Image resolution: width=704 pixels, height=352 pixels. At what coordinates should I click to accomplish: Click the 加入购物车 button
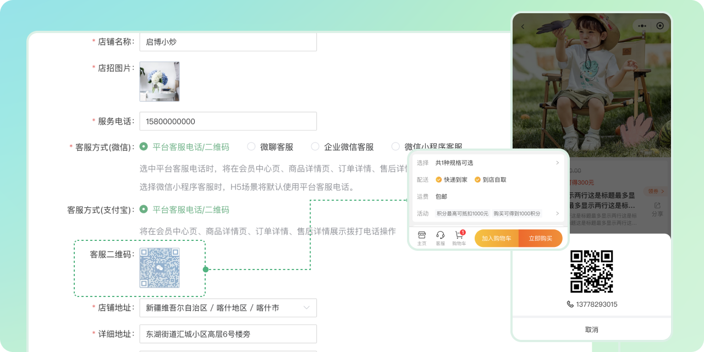497,238
